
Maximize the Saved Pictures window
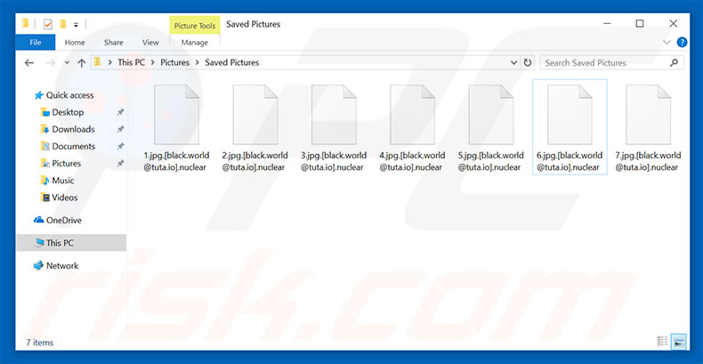click(640, 24)
